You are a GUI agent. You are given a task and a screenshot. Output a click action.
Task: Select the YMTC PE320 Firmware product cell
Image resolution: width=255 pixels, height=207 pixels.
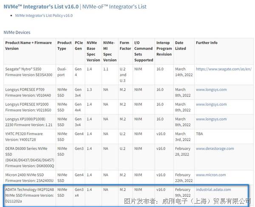[x=30, y=136]
